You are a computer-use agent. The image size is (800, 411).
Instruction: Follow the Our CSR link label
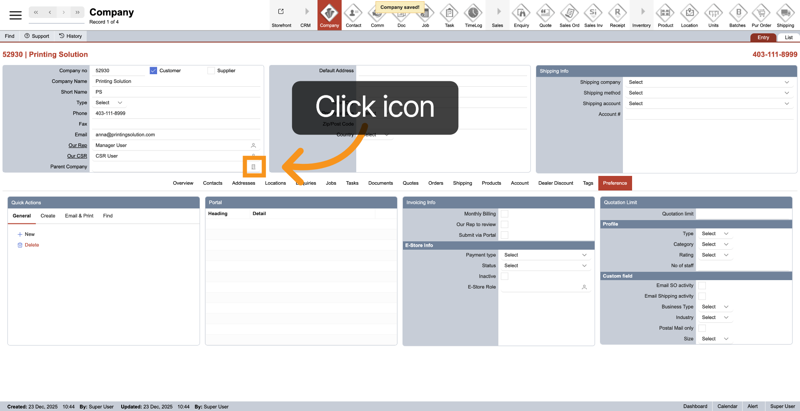(77, 156)
